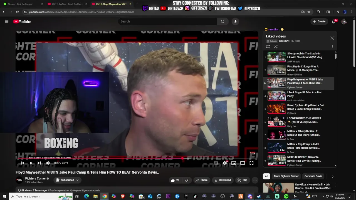The image size is (356, 200).
Task: Open Kreep Cypher playlist item
Action: click(x=299, y=109)
